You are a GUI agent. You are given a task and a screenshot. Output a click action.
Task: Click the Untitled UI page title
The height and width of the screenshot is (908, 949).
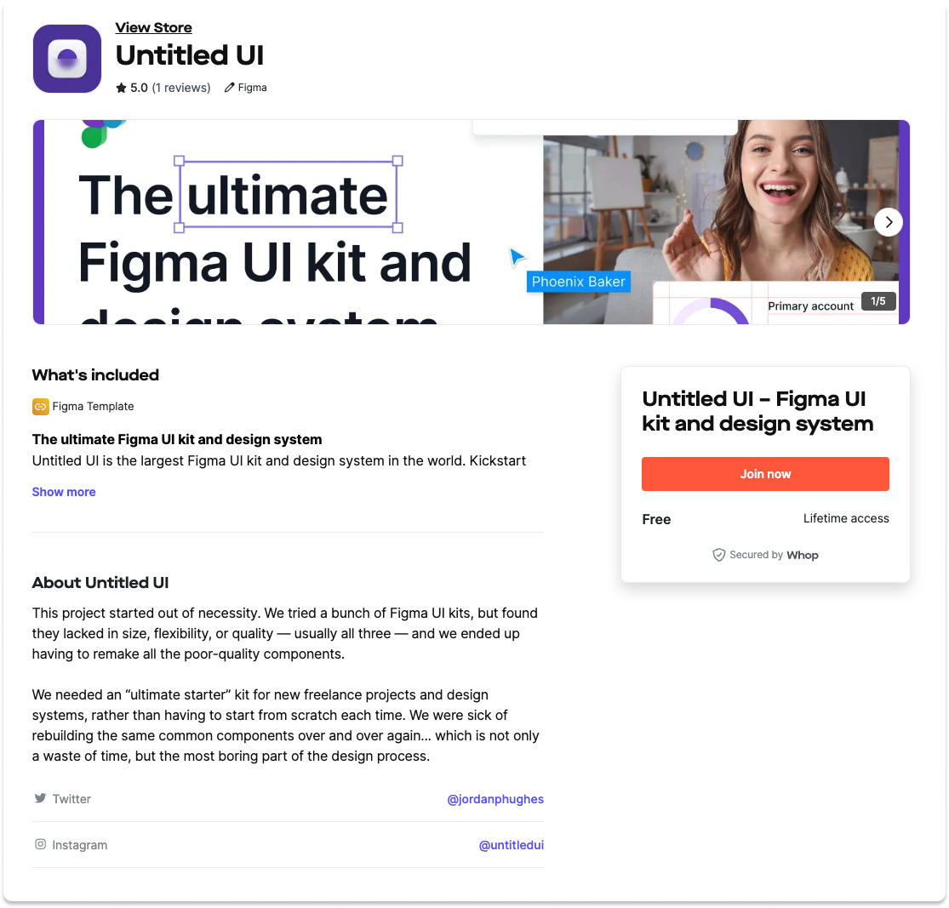coord(190,55)
